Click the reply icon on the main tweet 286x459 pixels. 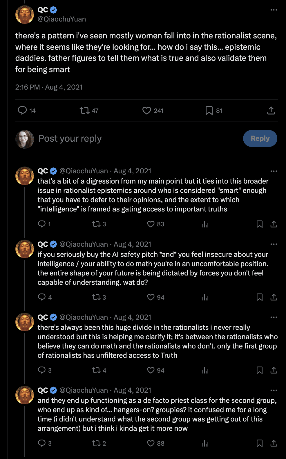click(22, 111)
